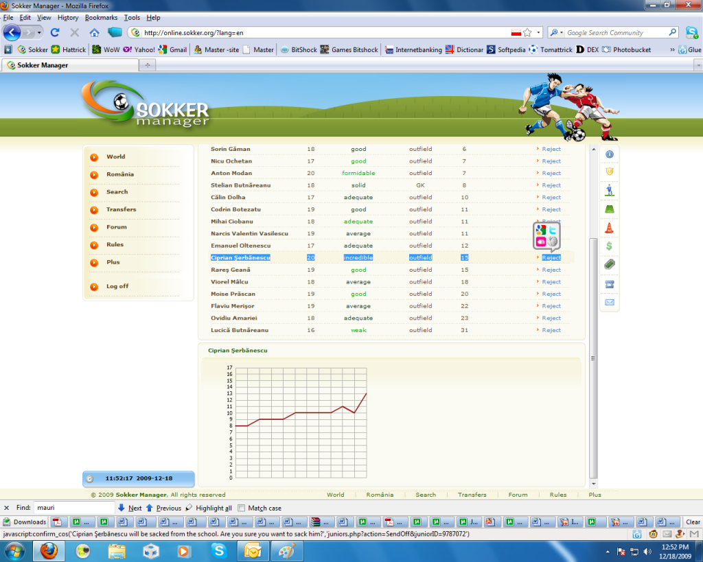Click the blue info icon in right sidebar

tap(609, 154)
